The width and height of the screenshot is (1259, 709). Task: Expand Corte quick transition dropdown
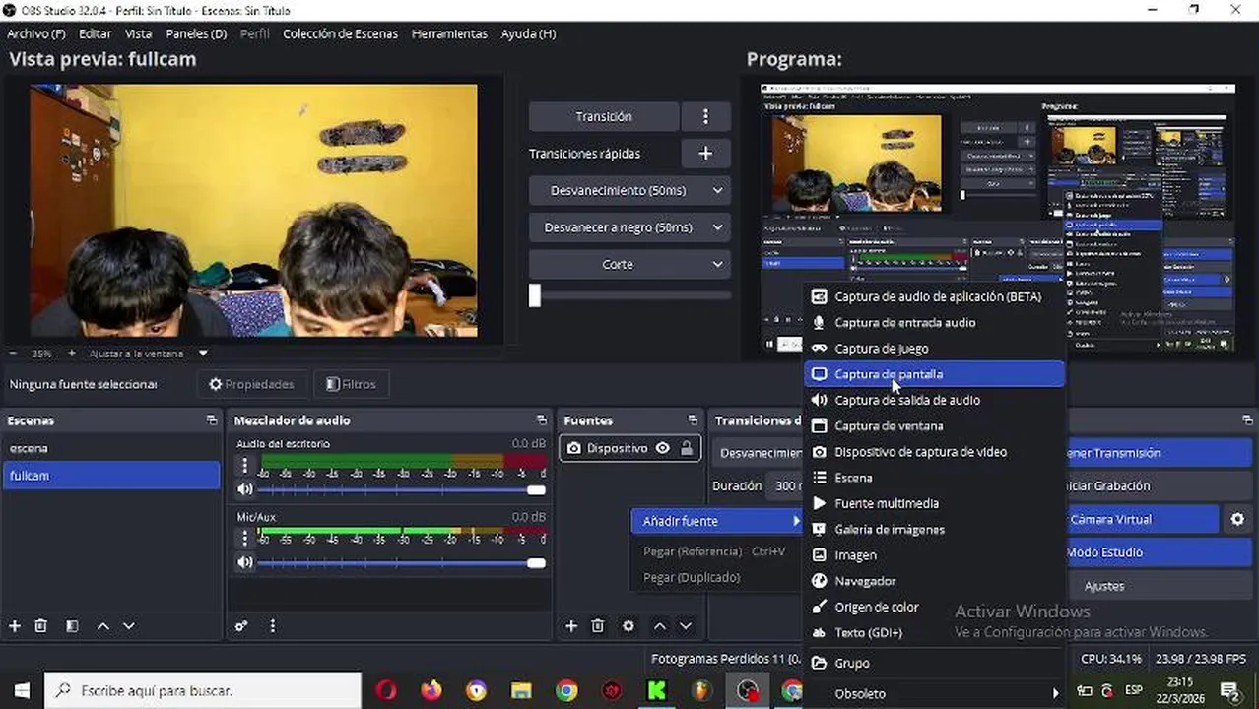(717, 264)
